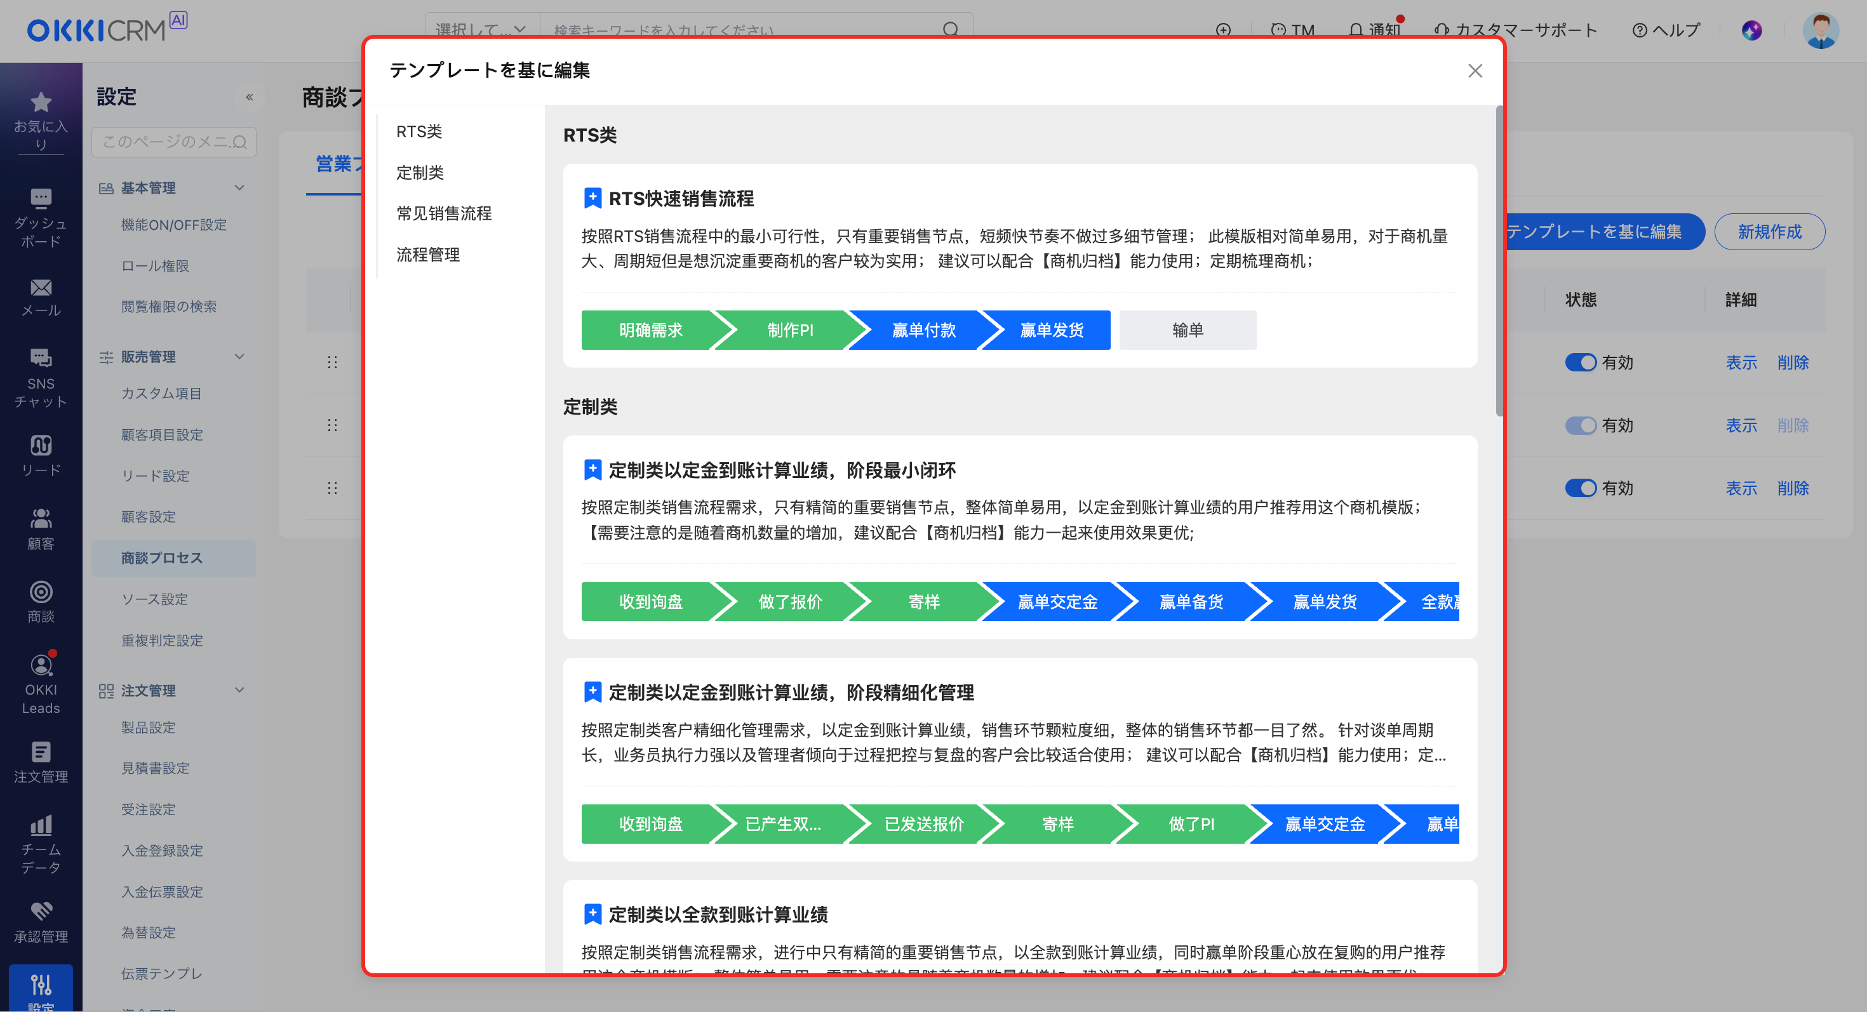Open ロール権限 menu item

coord(154,266)
